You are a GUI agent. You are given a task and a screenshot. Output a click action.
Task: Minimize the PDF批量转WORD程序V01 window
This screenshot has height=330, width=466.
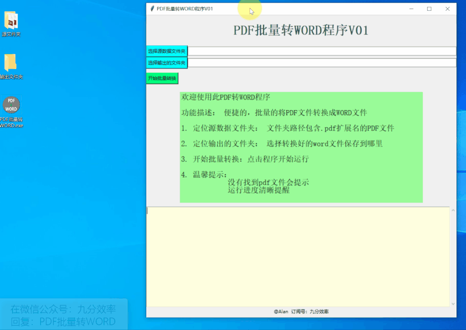(411, 9)
